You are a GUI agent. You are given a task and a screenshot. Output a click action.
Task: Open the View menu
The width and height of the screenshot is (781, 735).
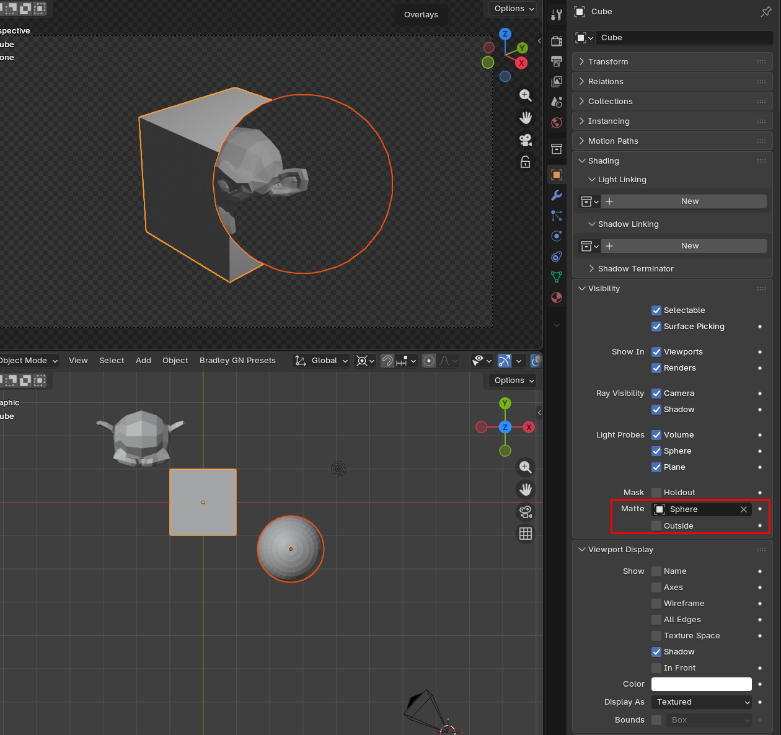(x=78, y=361)
